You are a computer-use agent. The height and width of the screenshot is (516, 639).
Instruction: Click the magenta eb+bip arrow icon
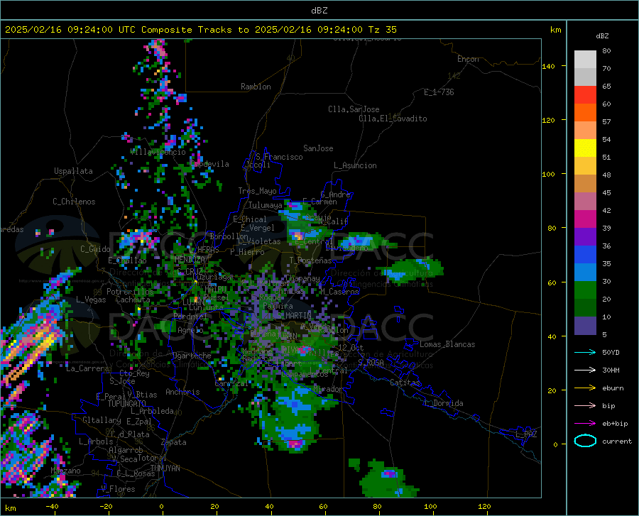point(585,424)
